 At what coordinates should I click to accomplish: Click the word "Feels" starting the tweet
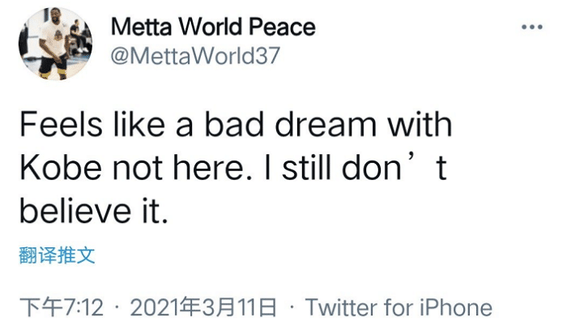pos(54,127)
